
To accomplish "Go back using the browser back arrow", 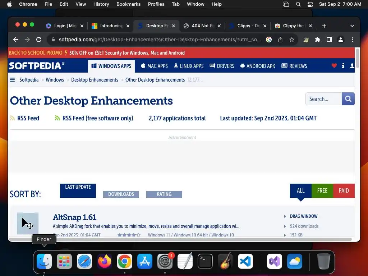I will tap(16, 40).
